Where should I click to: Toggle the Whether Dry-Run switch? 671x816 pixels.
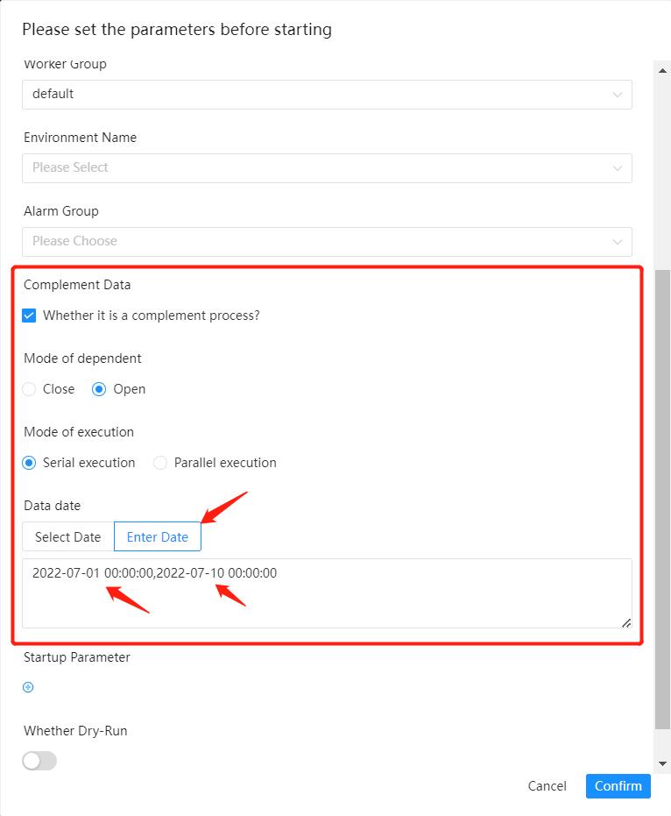click(39, 761)
